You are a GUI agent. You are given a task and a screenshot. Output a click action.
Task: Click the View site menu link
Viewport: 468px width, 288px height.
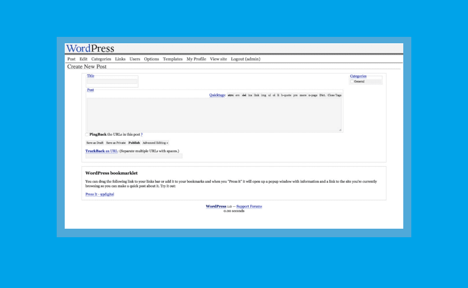coord(218,59)
